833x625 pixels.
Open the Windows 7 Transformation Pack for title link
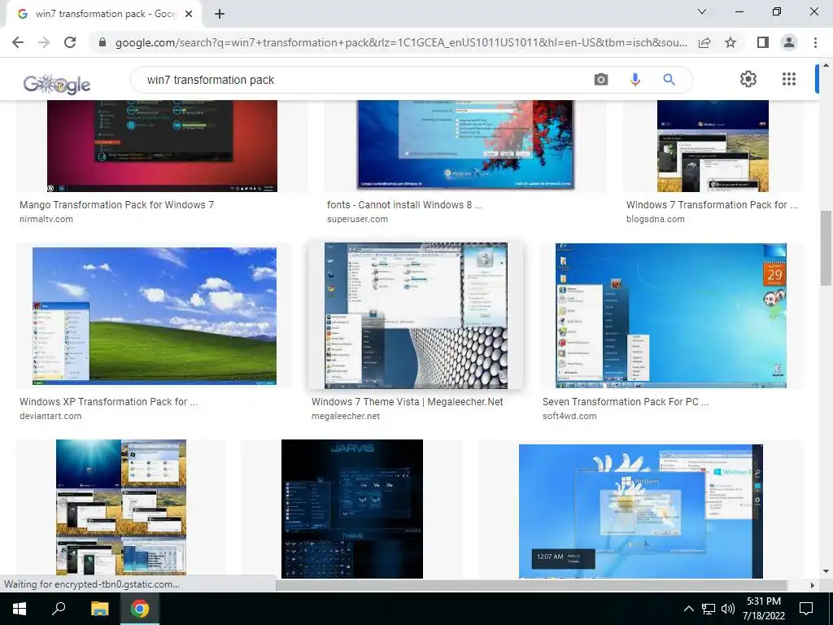712,204
